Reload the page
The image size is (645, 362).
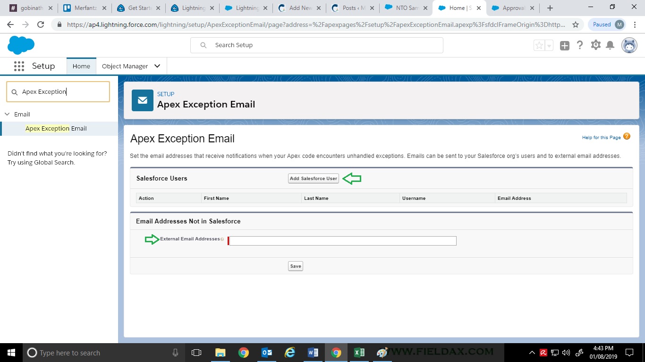point(41,25)
